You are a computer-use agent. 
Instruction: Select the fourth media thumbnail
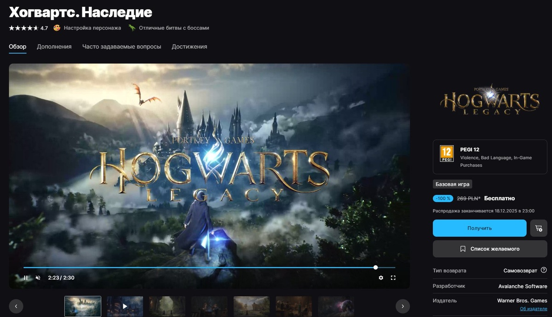click(209, 306)
